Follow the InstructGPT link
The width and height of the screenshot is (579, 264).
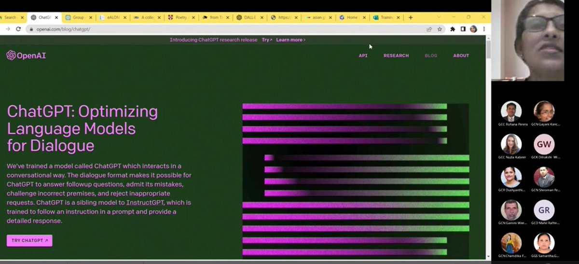point(145,203)
